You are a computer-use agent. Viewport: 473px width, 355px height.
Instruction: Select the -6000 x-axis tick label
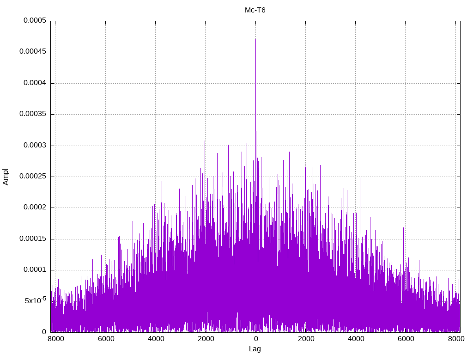(x=105, y=339)
